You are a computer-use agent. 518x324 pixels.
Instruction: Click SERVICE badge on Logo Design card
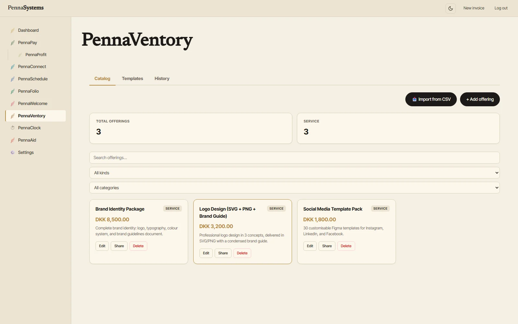click(276, 209)
